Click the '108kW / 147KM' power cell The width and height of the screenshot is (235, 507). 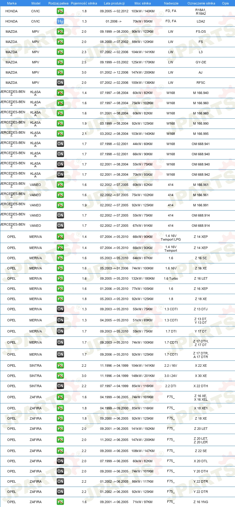click(143, 451)
